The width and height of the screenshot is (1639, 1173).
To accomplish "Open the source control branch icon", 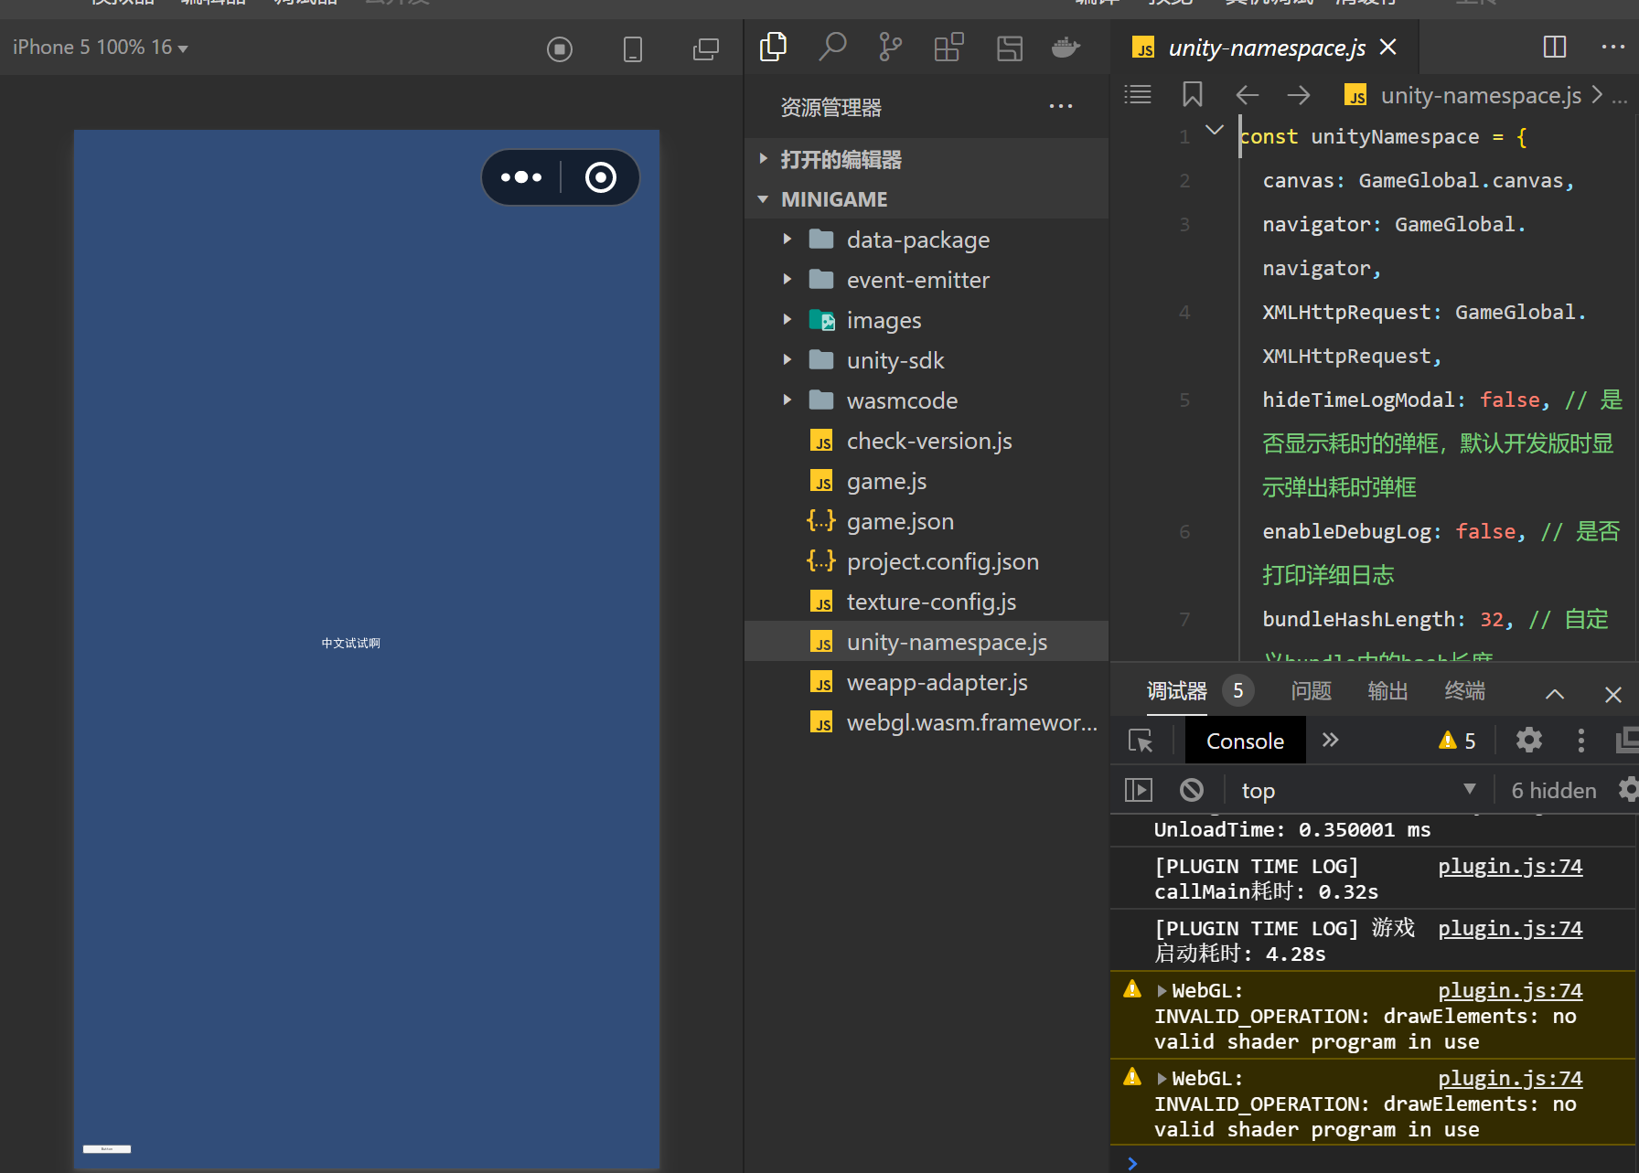I will (x=890, y=47).
